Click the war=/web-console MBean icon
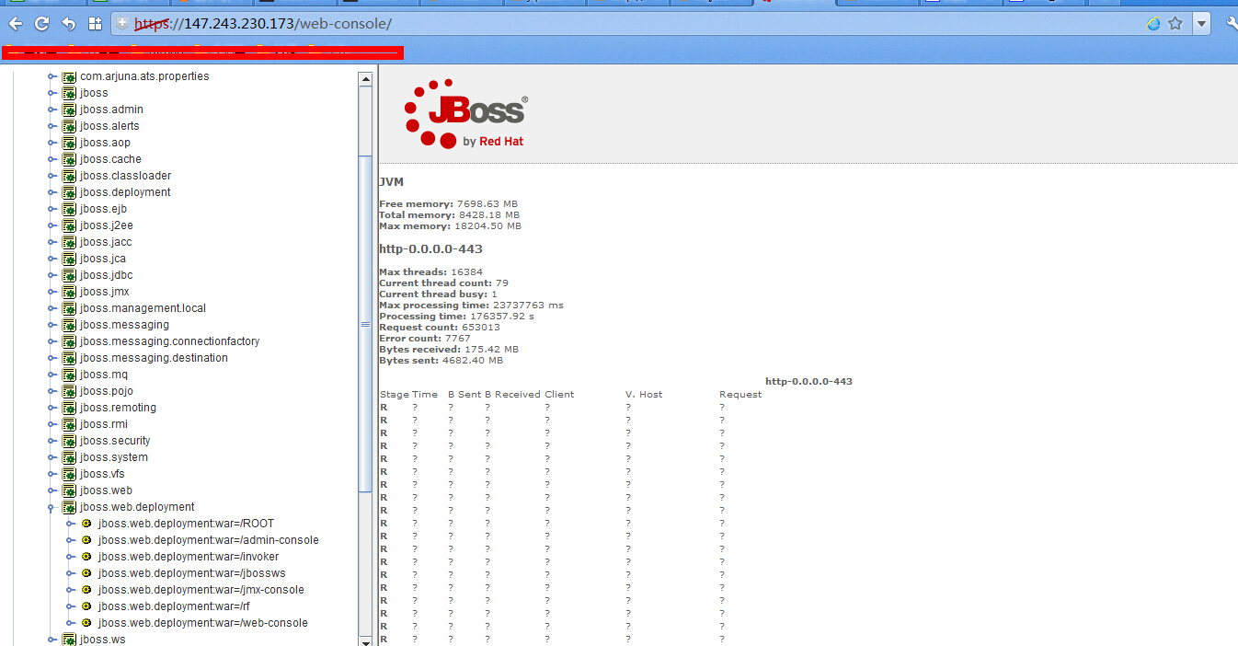The image size is (1238, 646). point(86,623)
